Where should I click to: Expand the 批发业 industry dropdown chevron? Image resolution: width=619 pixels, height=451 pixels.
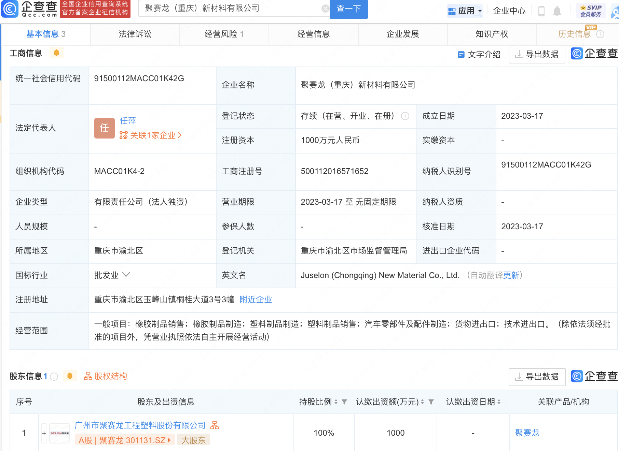tap(126, 275)
